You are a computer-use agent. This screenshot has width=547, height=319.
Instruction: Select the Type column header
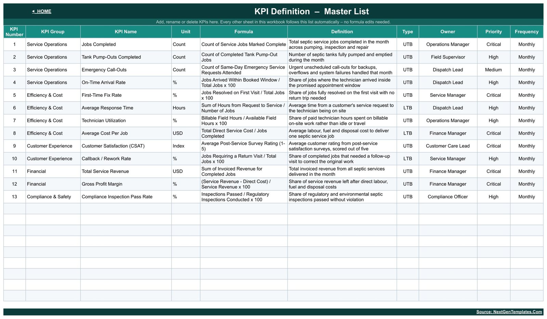[x=408, y=32]
